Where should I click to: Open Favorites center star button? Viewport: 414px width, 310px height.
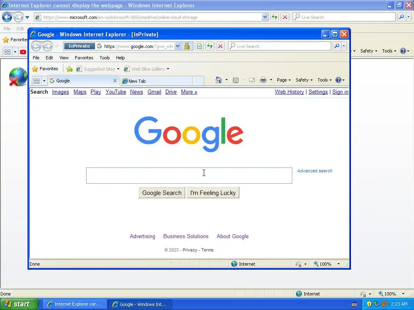45,69
